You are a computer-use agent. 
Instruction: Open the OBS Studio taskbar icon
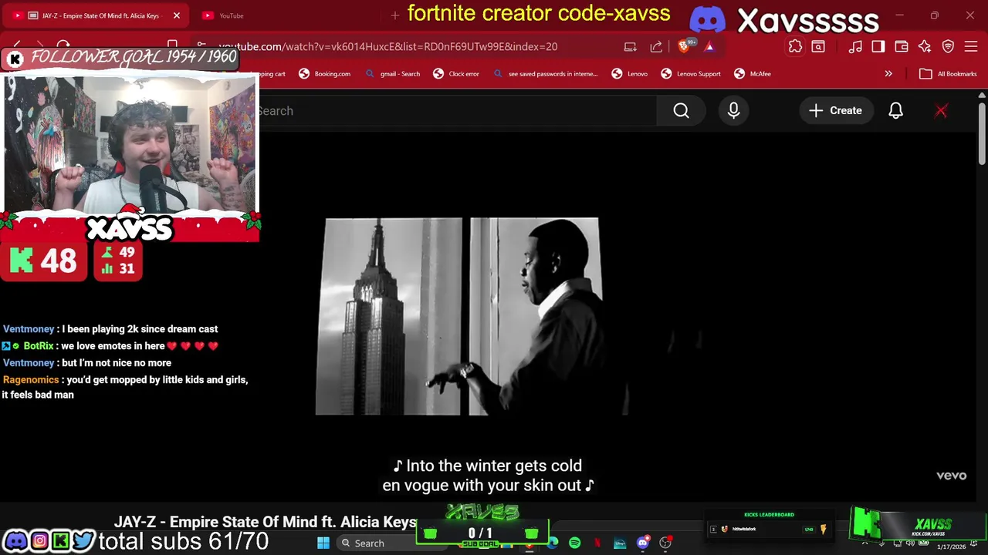tap(665, 543)
